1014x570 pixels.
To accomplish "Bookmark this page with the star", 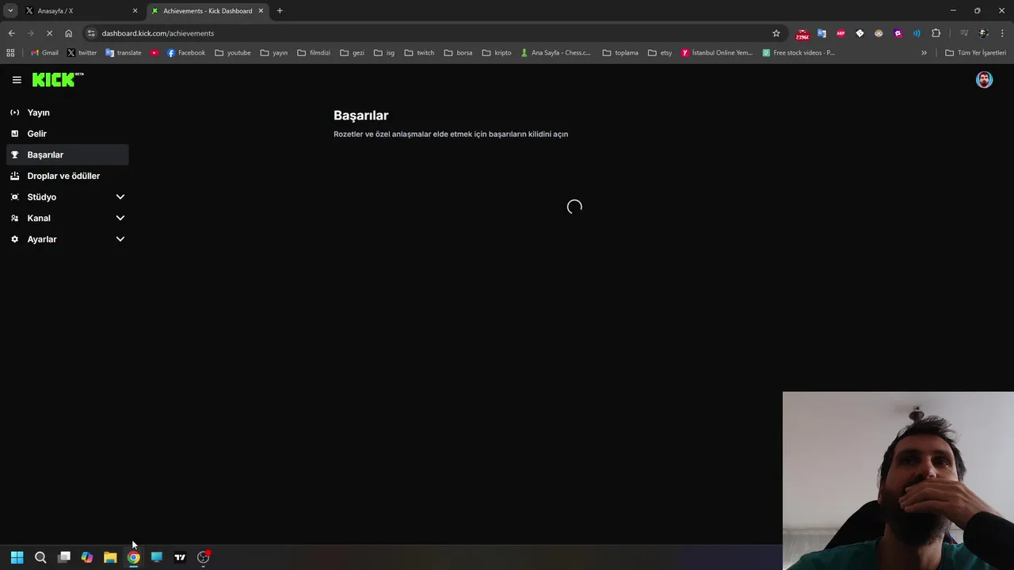I will (x=776, y=33).
